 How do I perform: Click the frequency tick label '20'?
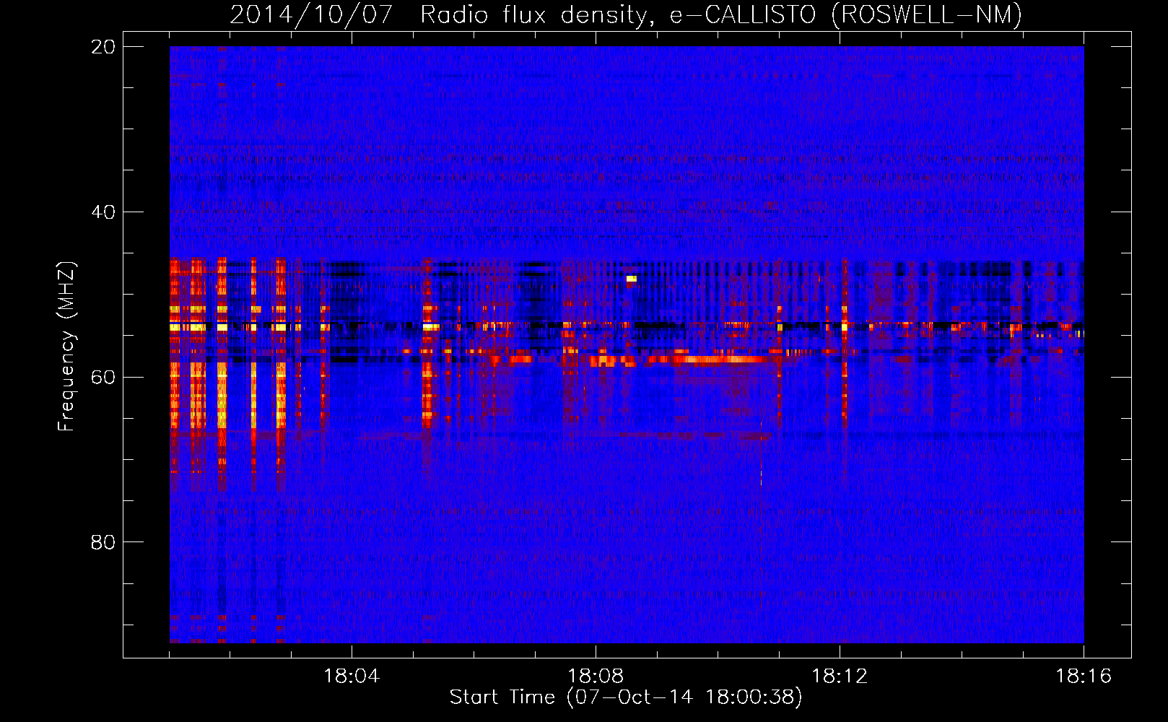[x=103, y=47]
